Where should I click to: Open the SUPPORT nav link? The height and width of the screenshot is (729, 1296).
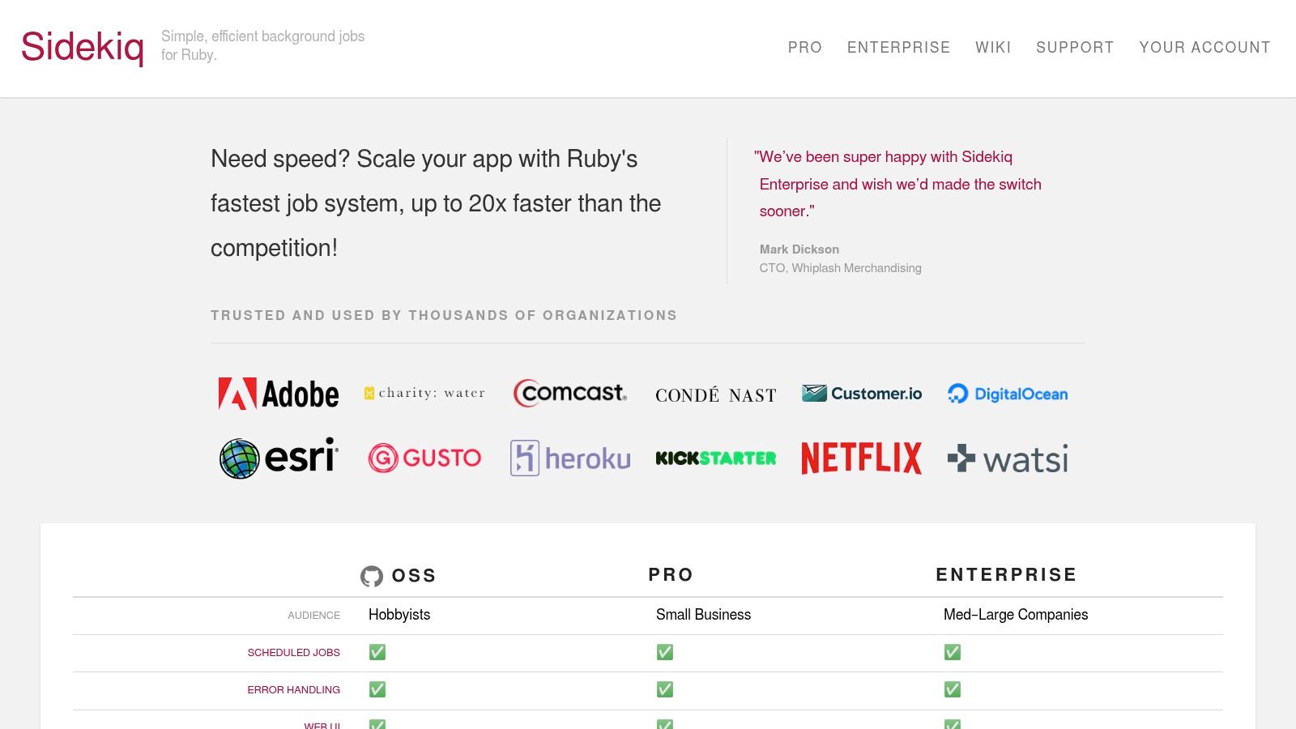click(x=1075, y=47)
